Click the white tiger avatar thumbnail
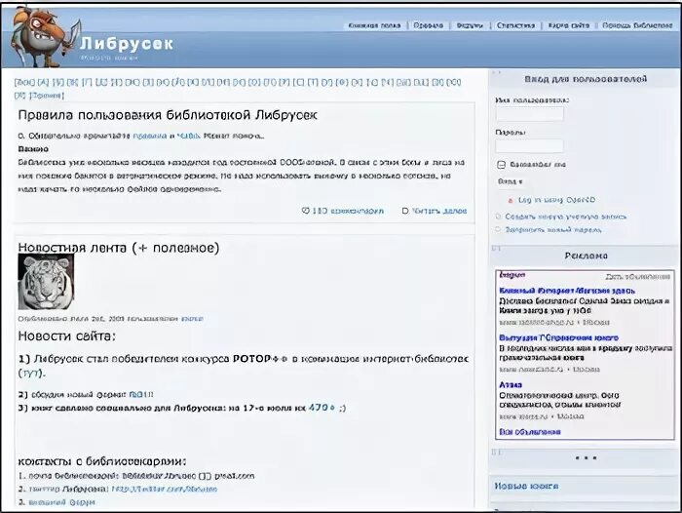Viewport: 682px width, 513px height. 46,282
